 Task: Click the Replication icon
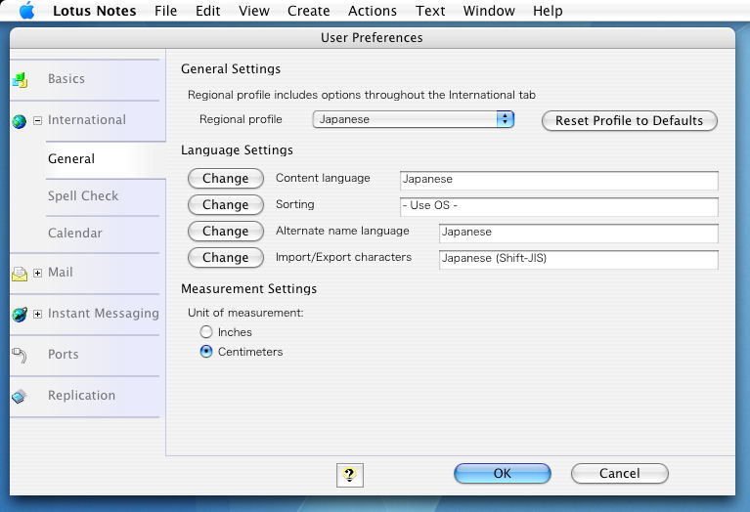(20, 397)
